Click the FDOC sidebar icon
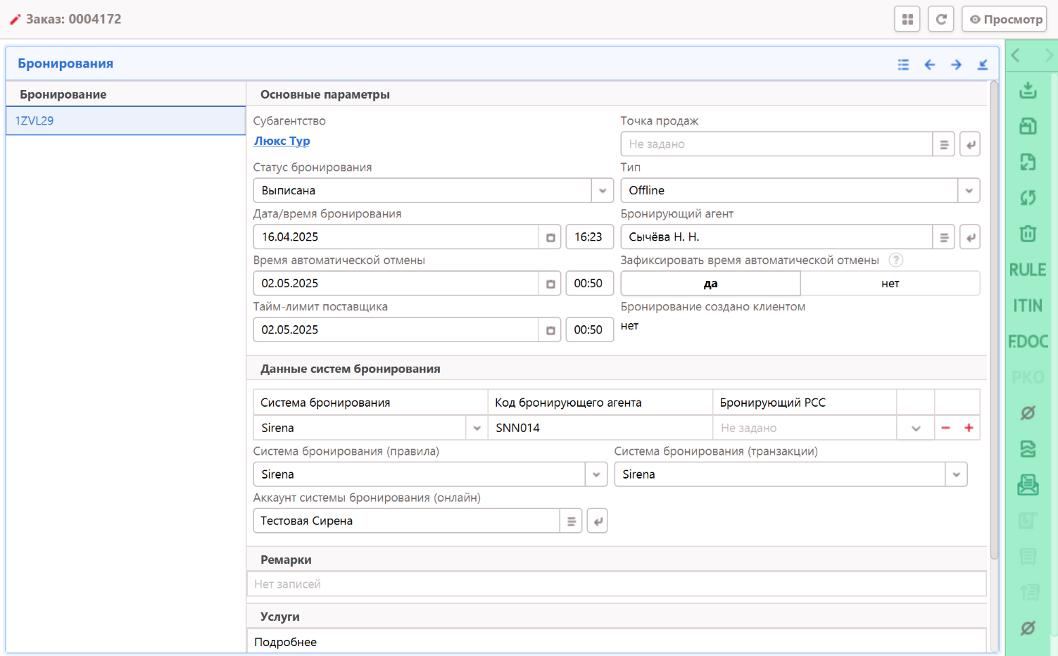This screenshot has height=656, width=1058. 1027,341
